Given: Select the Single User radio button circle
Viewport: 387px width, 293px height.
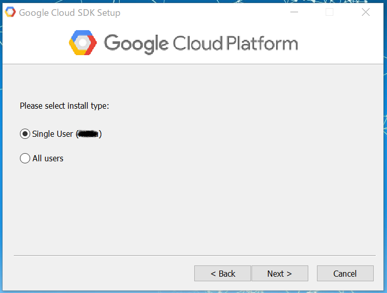Looking at the screenshot, I should [x=25, y=134].
